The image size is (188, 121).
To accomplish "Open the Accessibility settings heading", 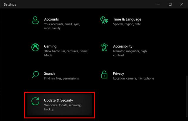I will pyautogui.click(x=123, y=46).
